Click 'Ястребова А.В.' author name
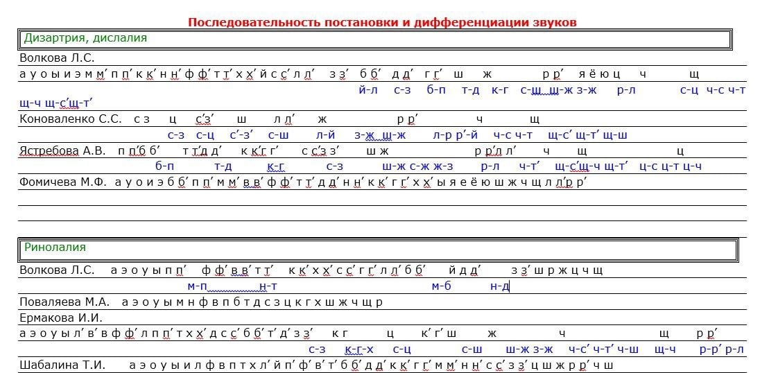This screenshot has height=373, width=769. click(x=62, y=151)
